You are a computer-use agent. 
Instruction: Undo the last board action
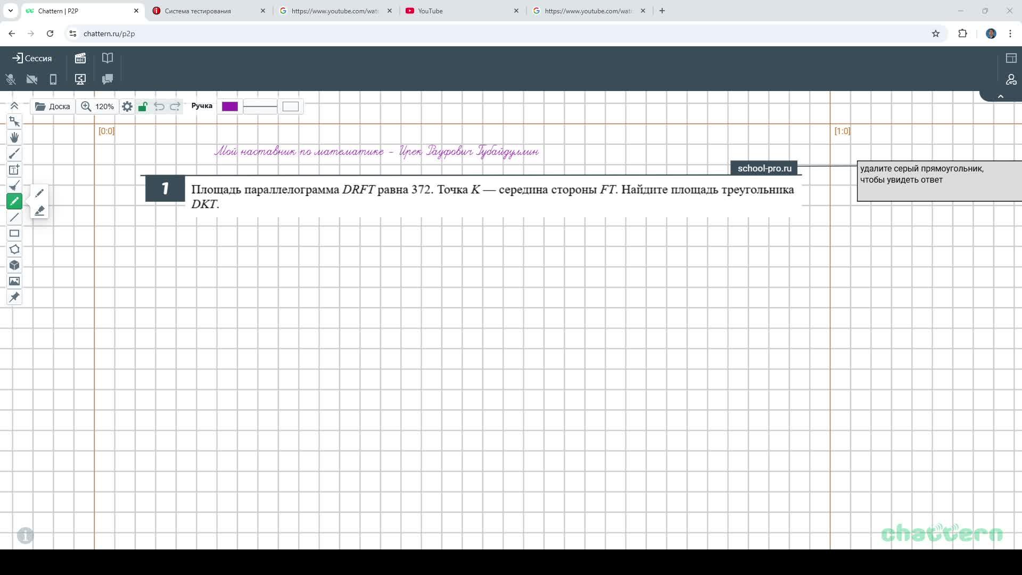pos(159,106)
